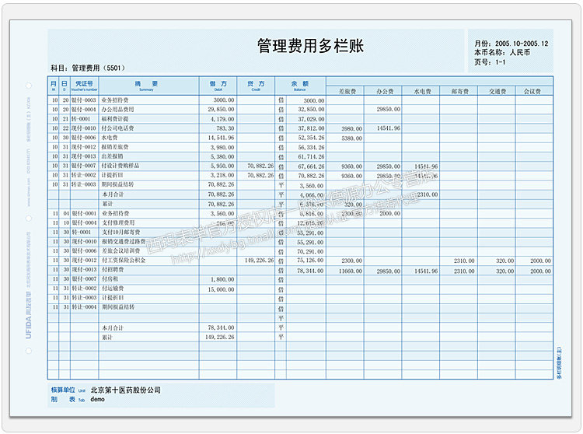Select the balance value 37,029.00

point(311,119)
